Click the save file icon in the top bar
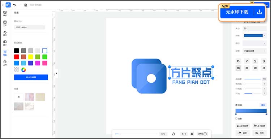Viewport: 271px width, 139px height. click(26, 5)
